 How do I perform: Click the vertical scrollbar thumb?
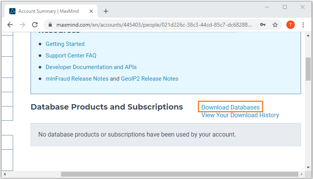click(308, 69)
